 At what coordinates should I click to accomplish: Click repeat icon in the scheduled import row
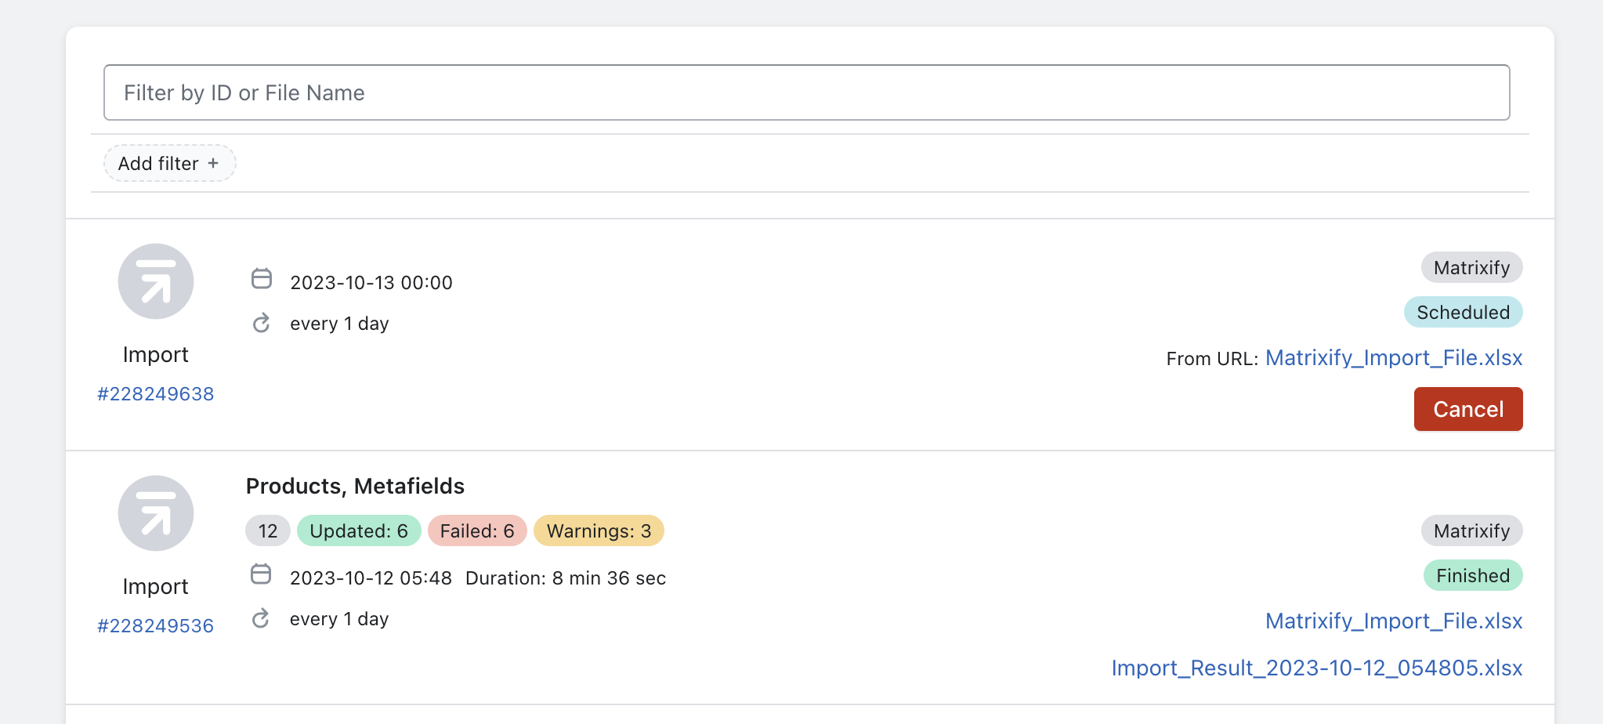[x=262, y=323]
